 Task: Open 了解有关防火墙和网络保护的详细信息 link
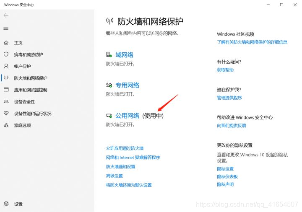tap(252, 42)
